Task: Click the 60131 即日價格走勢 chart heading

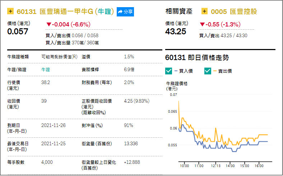Action: pyautogui.click(x=197, y=58)
